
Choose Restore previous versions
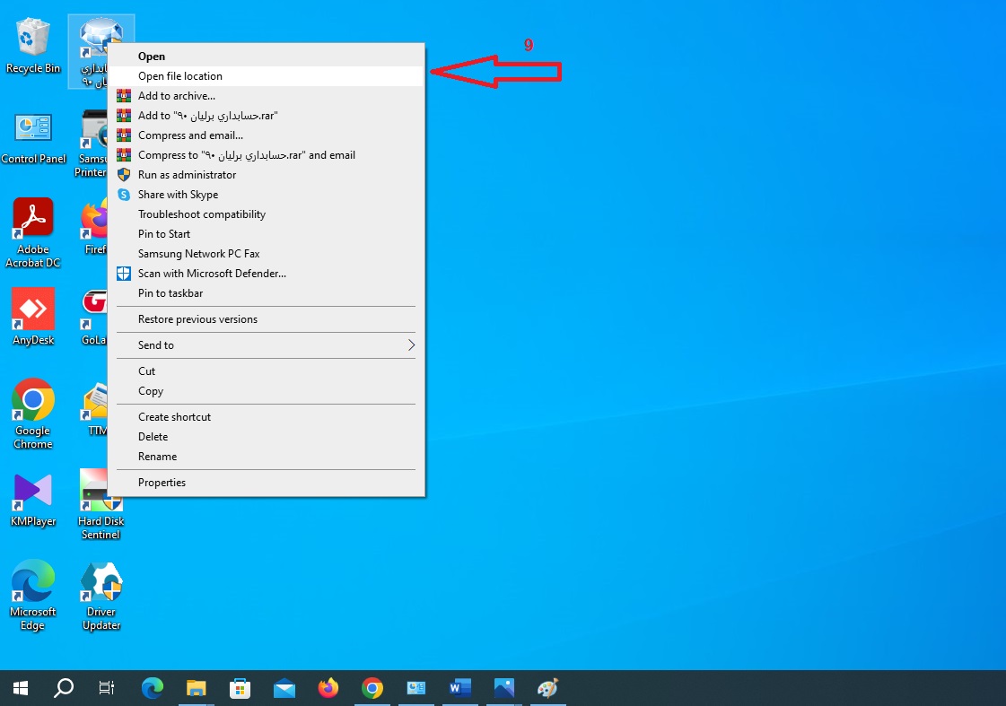pyautogui.click(x=267, y=319)
